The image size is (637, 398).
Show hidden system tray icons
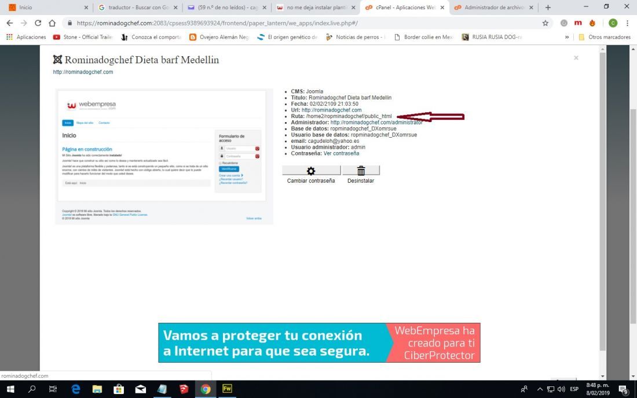[x=540, y=389]
